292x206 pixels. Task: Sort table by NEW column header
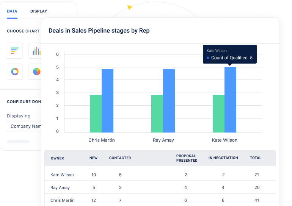click(x=93, y=158)
